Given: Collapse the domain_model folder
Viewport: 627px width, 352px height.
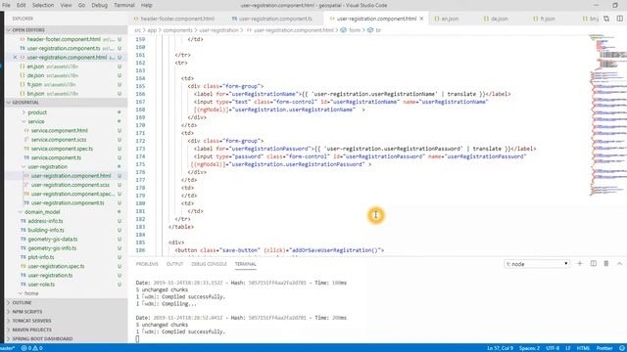Looking at the screenshot, I should tap(42, 212).
